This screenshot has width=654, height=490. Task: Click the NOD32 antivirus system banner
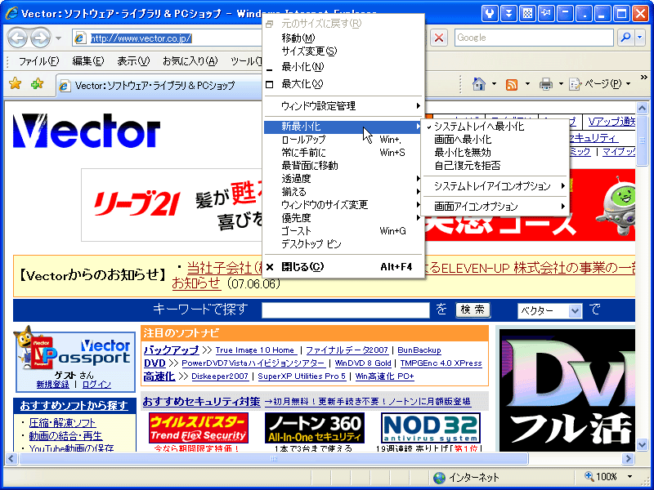click(x=431, y=428)
